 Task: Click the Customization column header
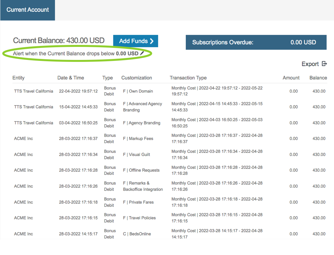[136, 78]
